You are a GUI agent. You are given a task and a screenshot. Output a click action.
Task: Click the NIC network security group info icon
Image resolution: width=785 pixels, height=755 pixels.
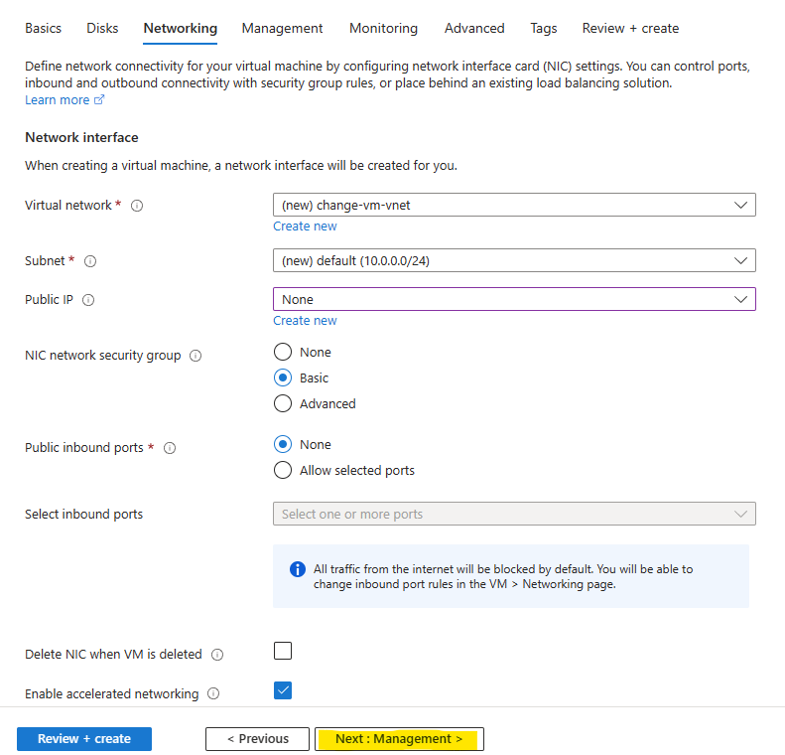pos(196,356)
